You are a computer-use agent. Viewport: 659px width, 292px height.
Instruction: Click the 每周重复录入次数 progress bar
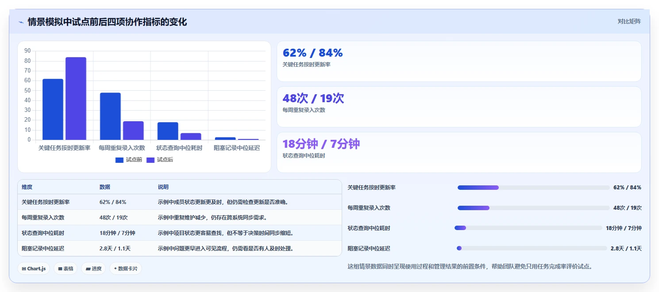click(x=534, y=208)
